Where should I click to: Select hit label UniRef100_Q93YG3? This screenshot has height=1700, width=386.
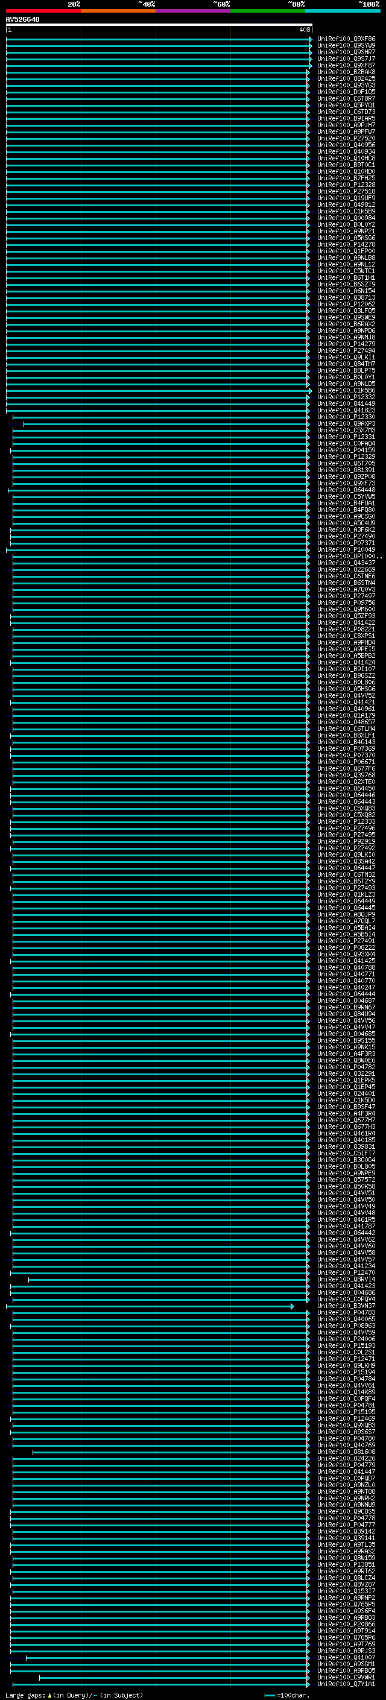(x=346, y=85)
